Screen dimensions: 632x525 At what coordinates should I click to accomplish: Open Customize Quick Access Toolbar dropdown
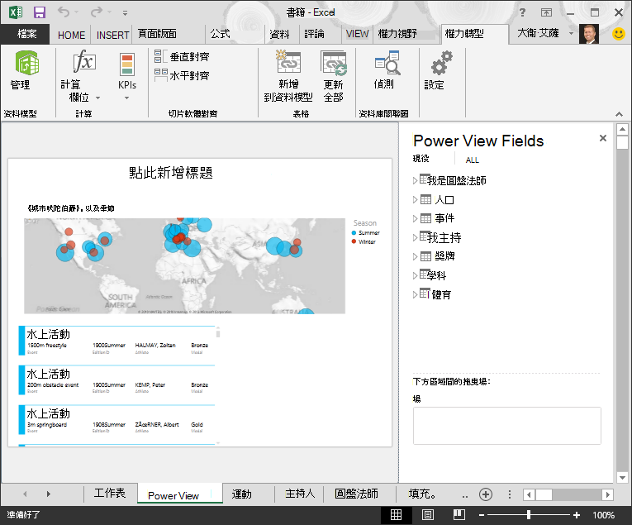(x=126, y=13)
